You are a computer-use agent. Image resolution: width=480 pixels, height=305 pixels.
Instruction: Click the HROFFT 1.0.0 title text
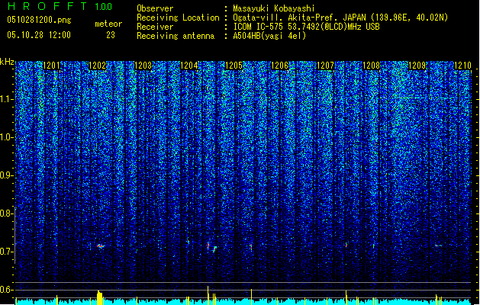coord(60,6)
